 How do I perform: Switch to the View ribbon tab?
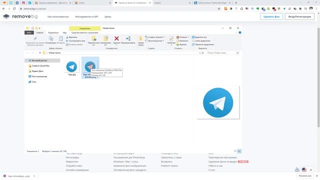point(64,32)
